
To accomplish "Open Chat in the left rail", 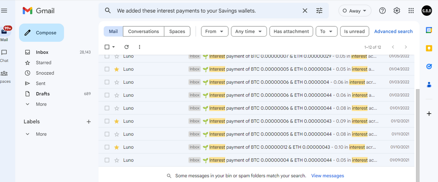I will [x=4, y=56].
